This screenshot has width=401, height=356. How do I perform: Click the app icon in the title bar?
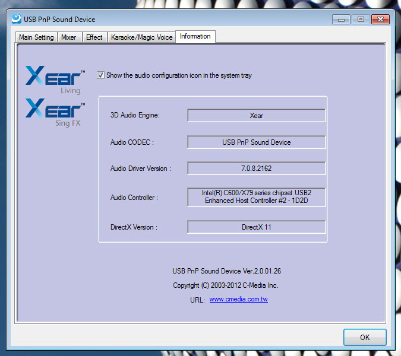17,19
